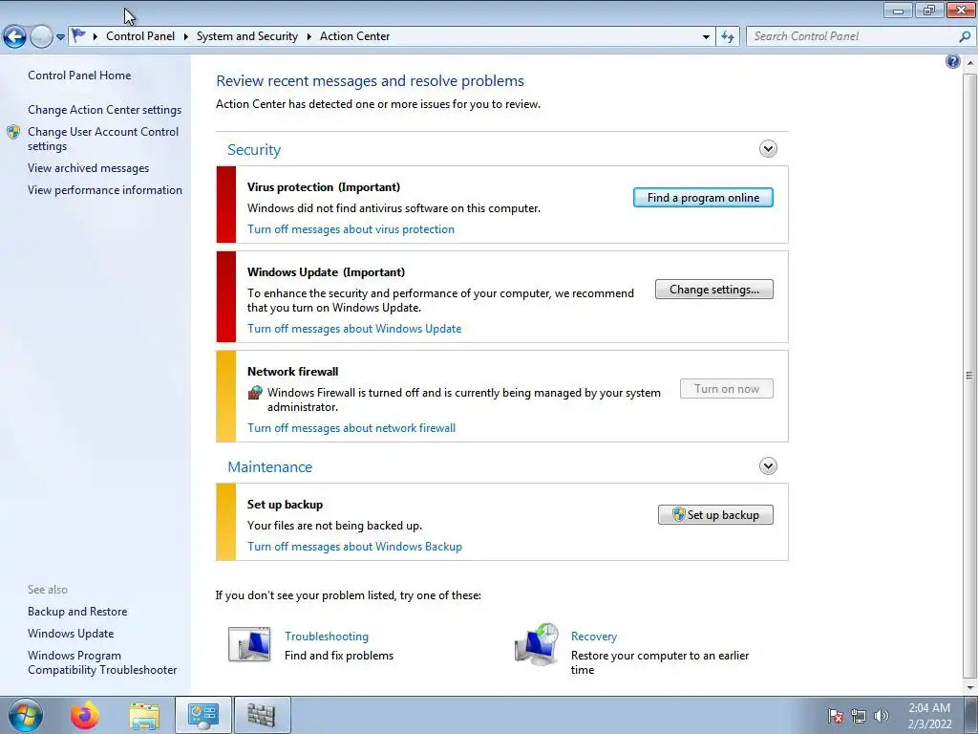Expand the arrow after System and Security
This screenshot has width=978, height=734.
tap(308, 37)
